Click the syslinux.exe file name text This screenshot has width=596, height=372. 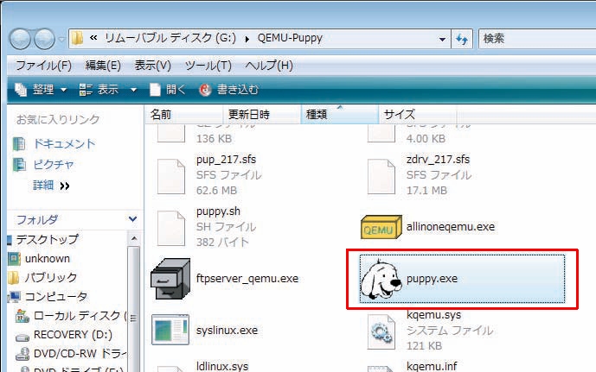pos(227,331)
